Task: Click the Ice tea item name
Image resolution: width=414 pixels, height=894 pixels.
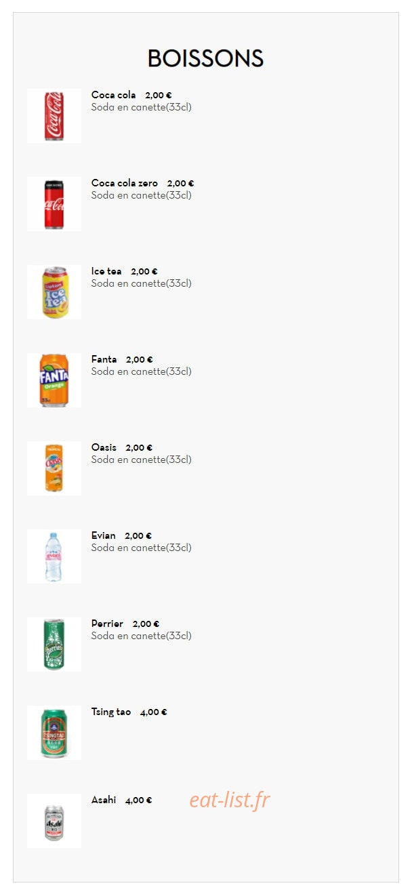Action: point(106,271)
